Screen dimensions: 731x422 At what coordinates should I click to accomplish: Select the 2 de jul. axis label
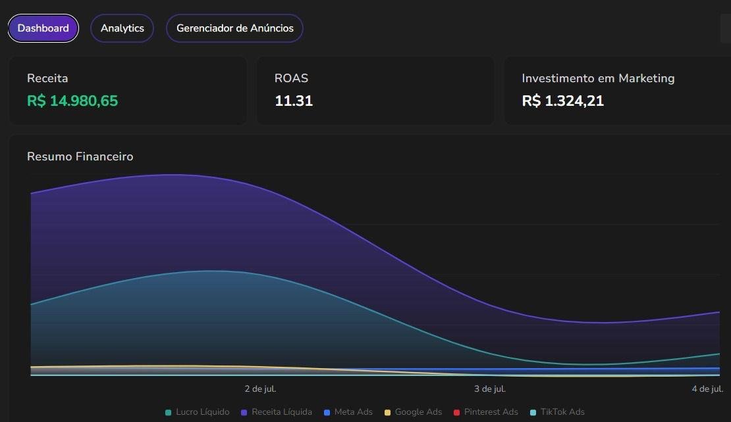coord(260,388)
